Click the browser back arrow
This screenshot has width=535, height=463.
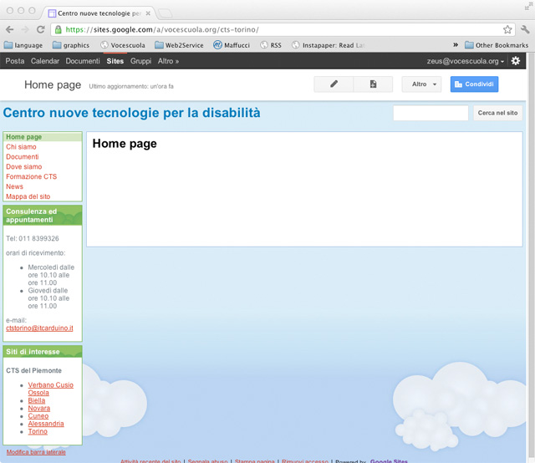(10, 29)
